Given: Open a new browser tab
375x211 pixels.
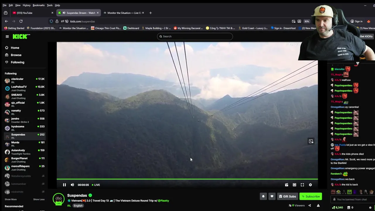Looking at the screenshot, I should (150, 13).
